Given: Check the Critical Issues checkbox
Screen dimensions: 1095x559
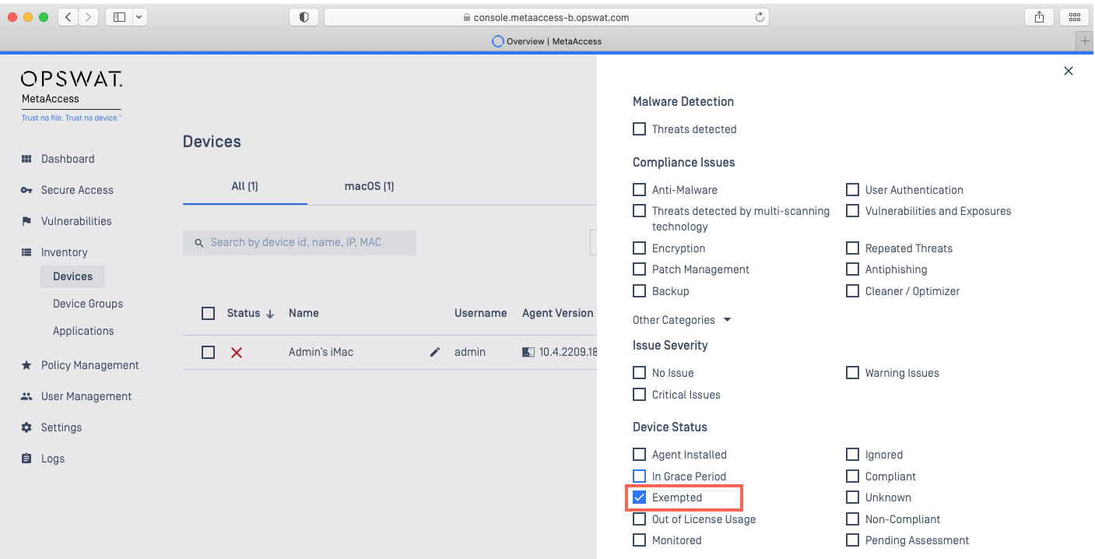Looking at the screenshot, I should [639, 395].
